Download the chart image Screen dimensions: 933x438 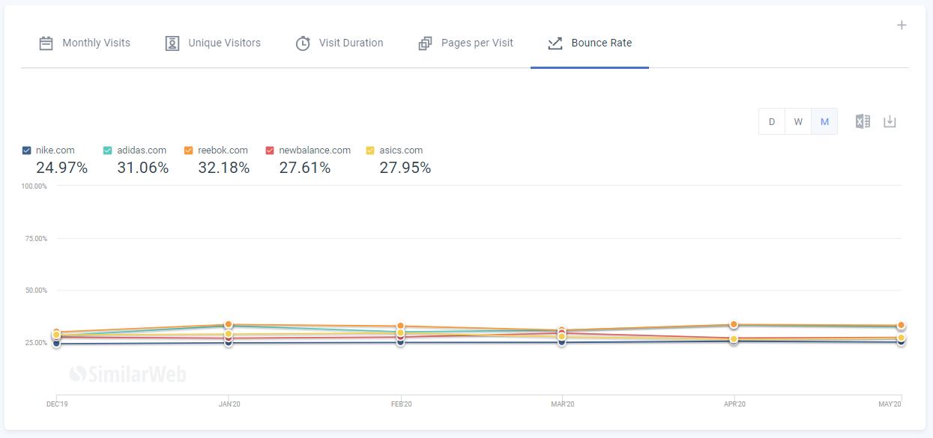point(890,121)
